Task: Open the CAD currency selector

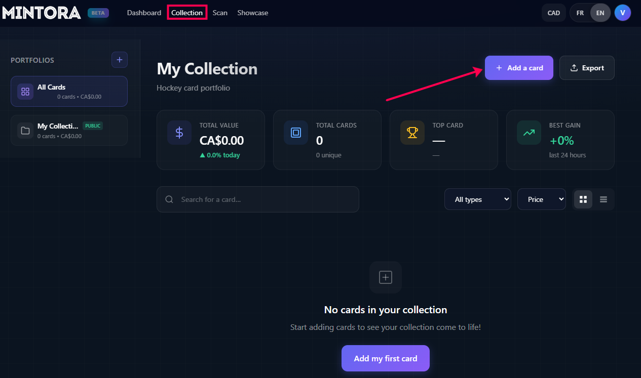Action: click(554, 13)
